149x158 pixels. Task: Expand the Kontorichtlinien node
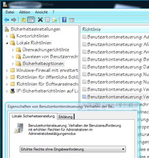click(x=7, y=36)
